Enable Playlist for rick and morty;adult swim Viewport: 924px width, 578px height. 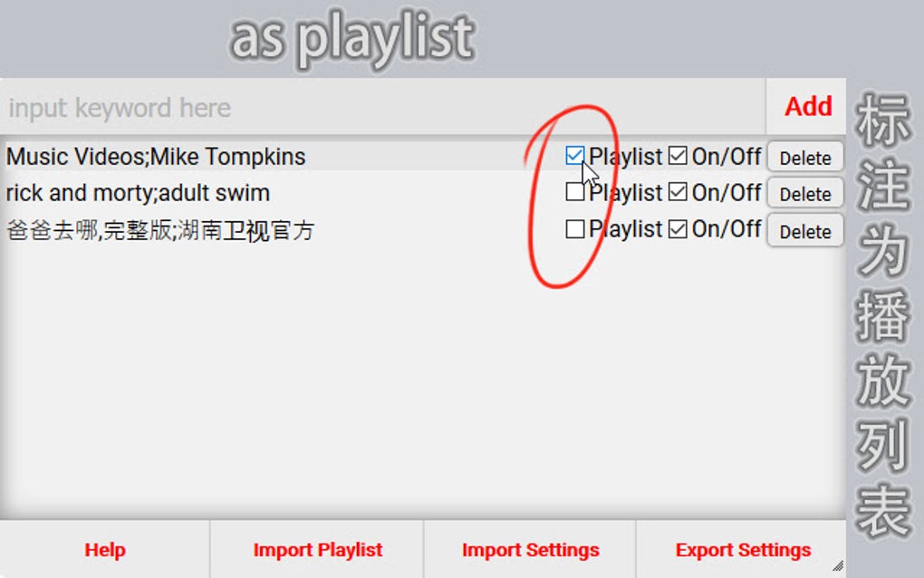click(x=574, y=193)
